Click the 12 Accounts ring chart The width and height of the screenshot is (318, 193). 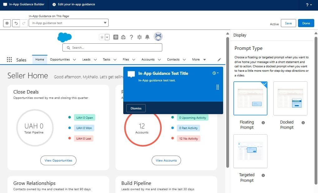pos(143,128)
